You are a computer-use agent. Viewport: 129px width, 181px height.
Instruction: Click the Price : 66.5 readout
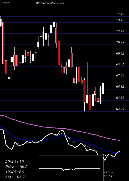[17, 167]
